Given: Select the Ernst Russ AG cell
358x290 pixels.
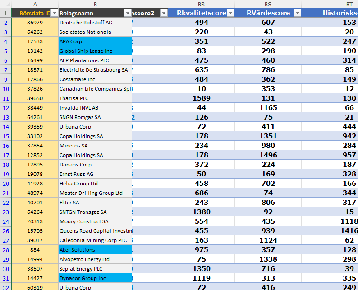Looking at the screenshot, I should [95, 174].
